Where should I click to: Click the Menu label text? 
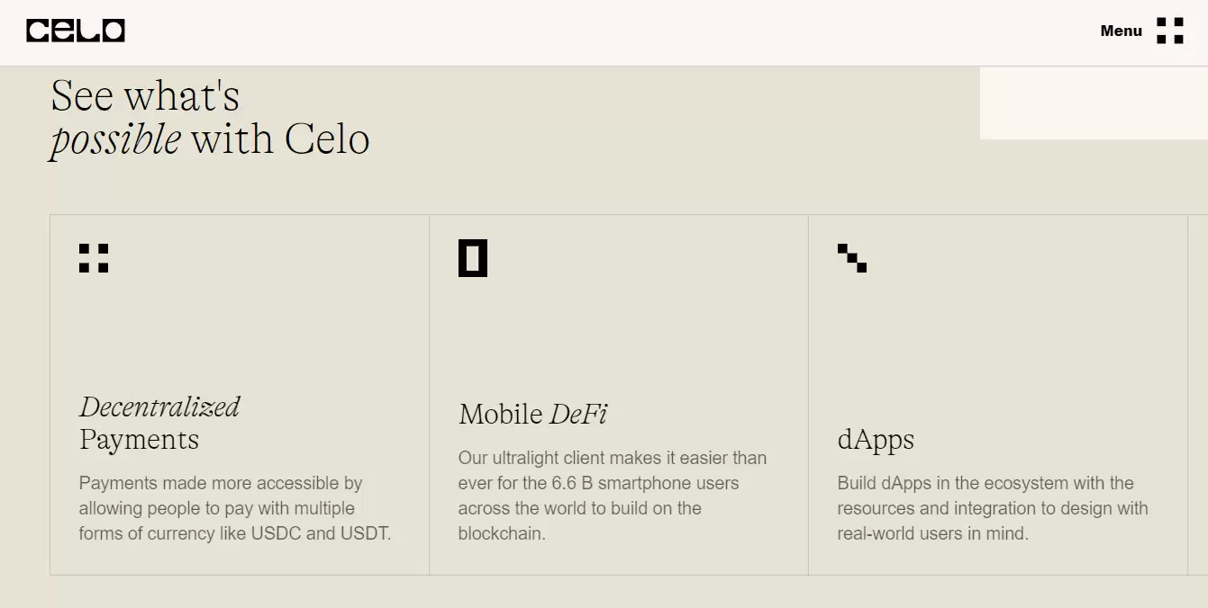click(x=1121, y=31)
